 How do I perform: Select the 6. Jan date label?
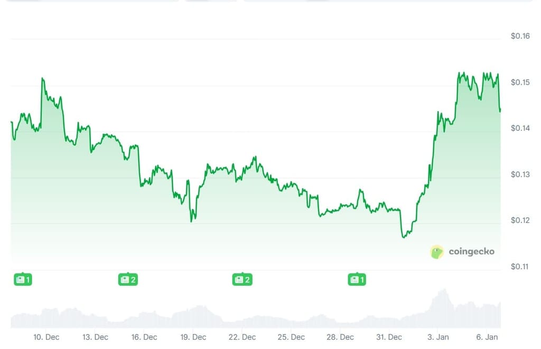click(487, 337)
